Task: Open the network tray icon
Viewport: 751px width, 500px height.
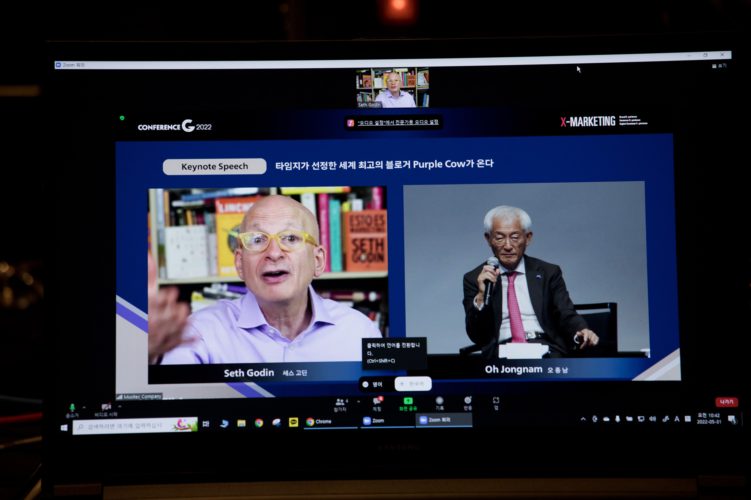Action: (x=641, y=419)
